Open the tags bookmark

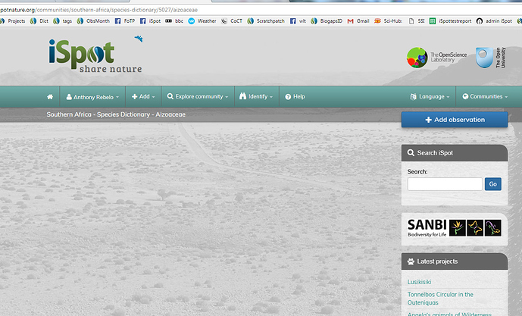[x=63, y=21]
